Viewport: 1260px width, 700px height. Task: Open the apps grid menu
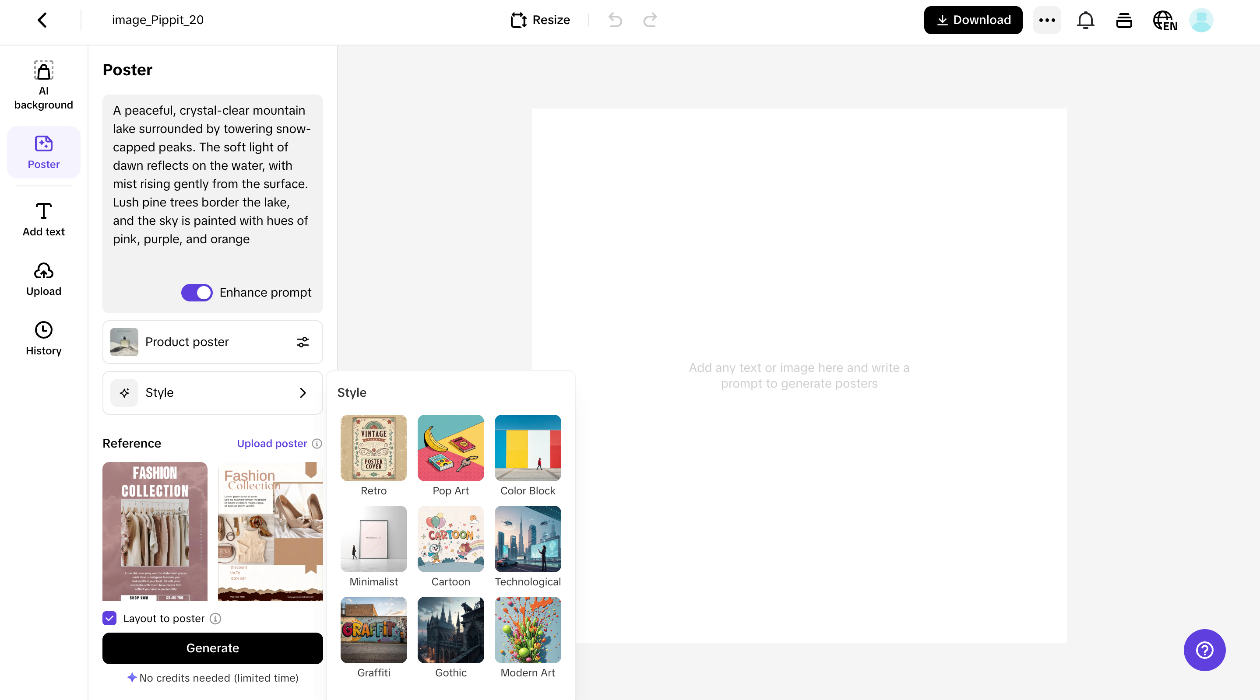point(1123,20)
